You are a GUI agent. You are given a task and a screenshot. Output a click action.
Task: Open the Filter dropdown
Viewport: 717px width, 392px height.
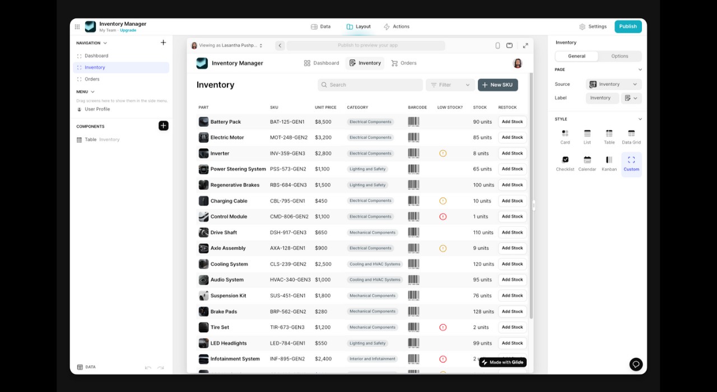pos(450,85)
